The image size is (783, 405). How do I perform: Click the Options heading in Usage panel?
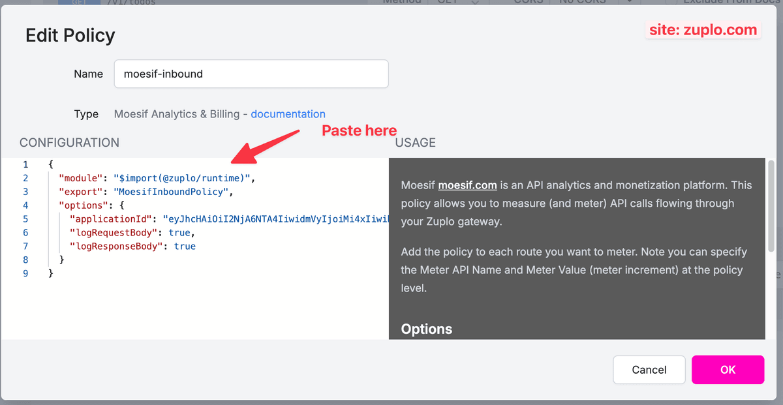(x=427, y=329)
